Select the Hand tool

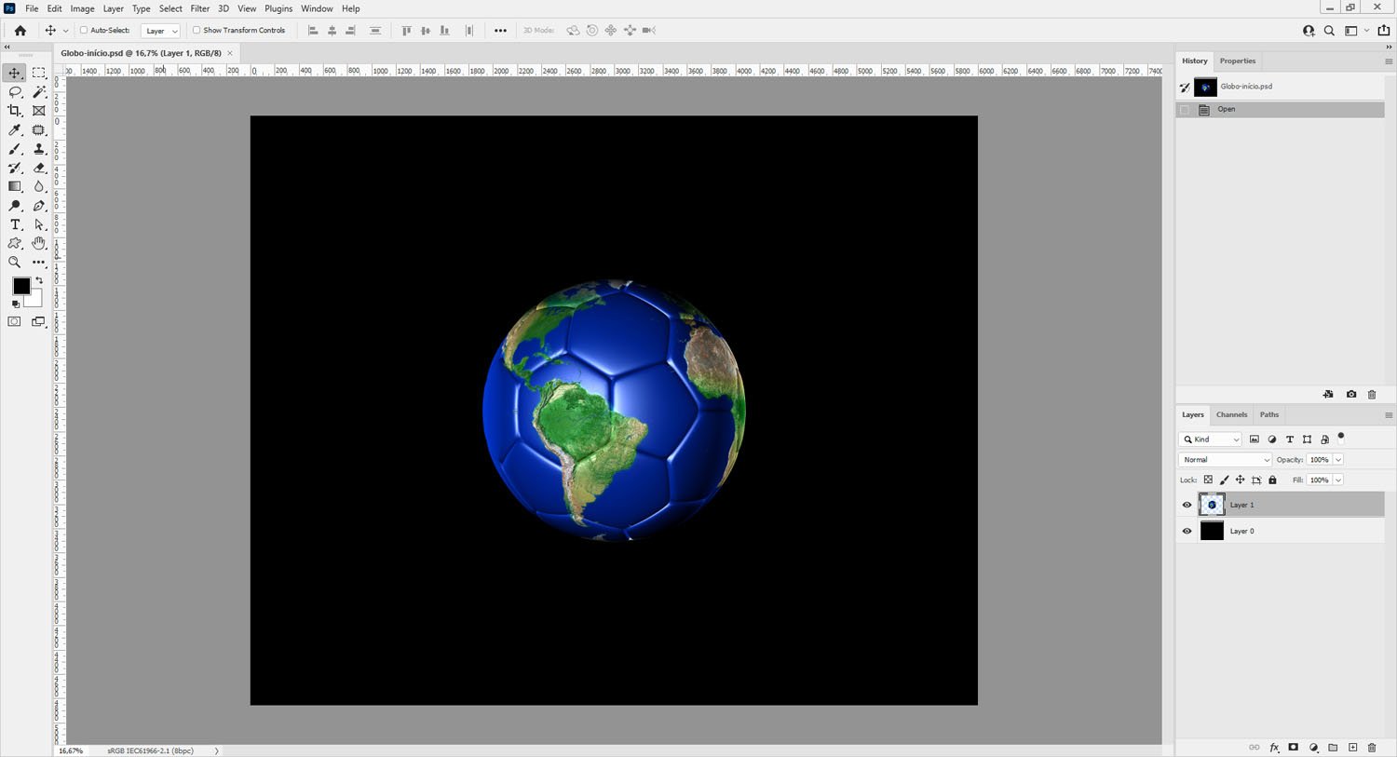pos(39,243)
